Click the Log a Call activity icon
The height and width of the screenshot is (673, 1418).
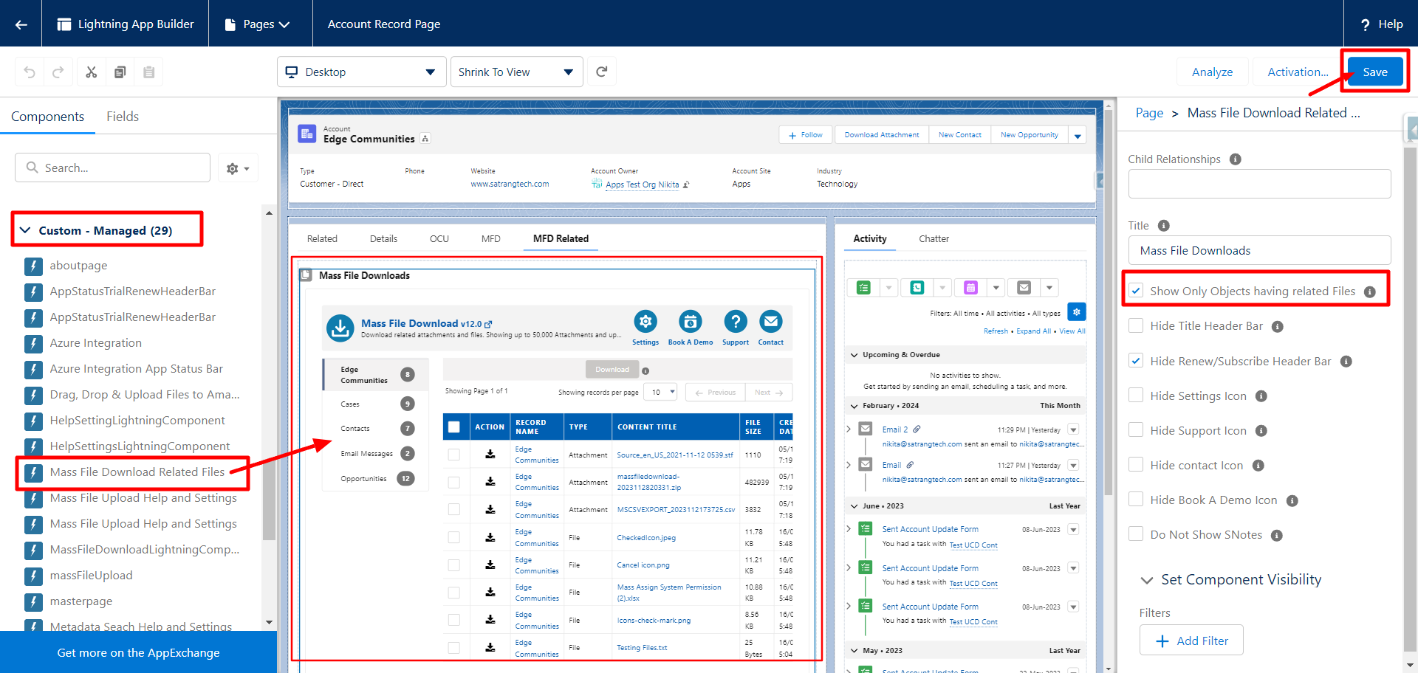[x=917, y=287]
